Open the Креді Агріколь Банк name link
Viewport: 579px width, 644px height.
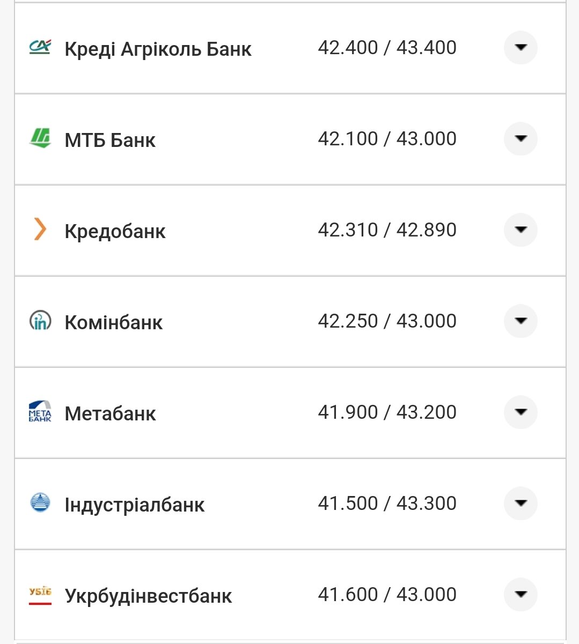pyautogui.click(x=158, y=49)
